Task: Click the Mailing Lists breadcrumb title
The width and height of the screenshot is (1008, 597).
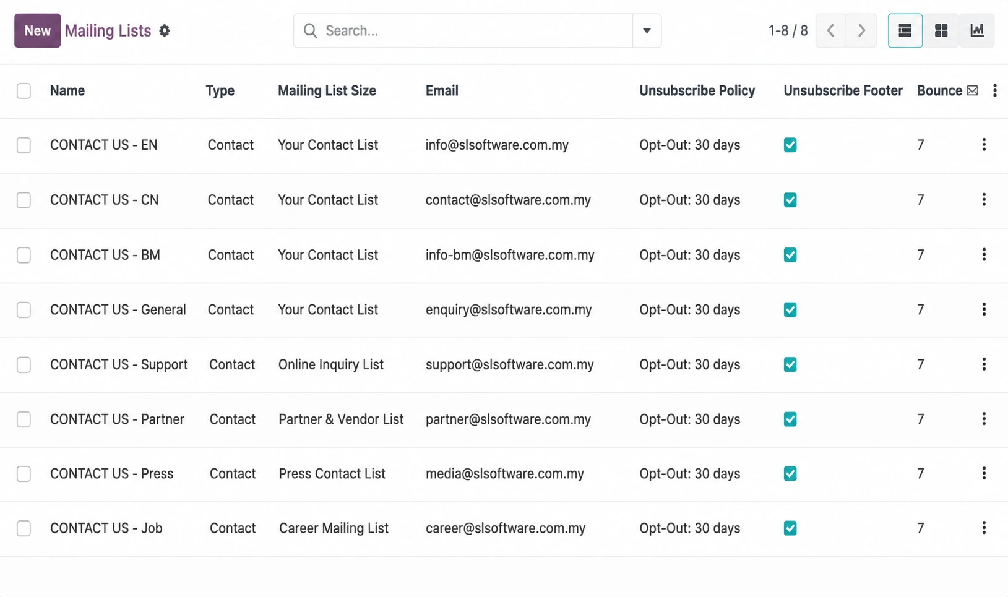Action: (108, 30)
